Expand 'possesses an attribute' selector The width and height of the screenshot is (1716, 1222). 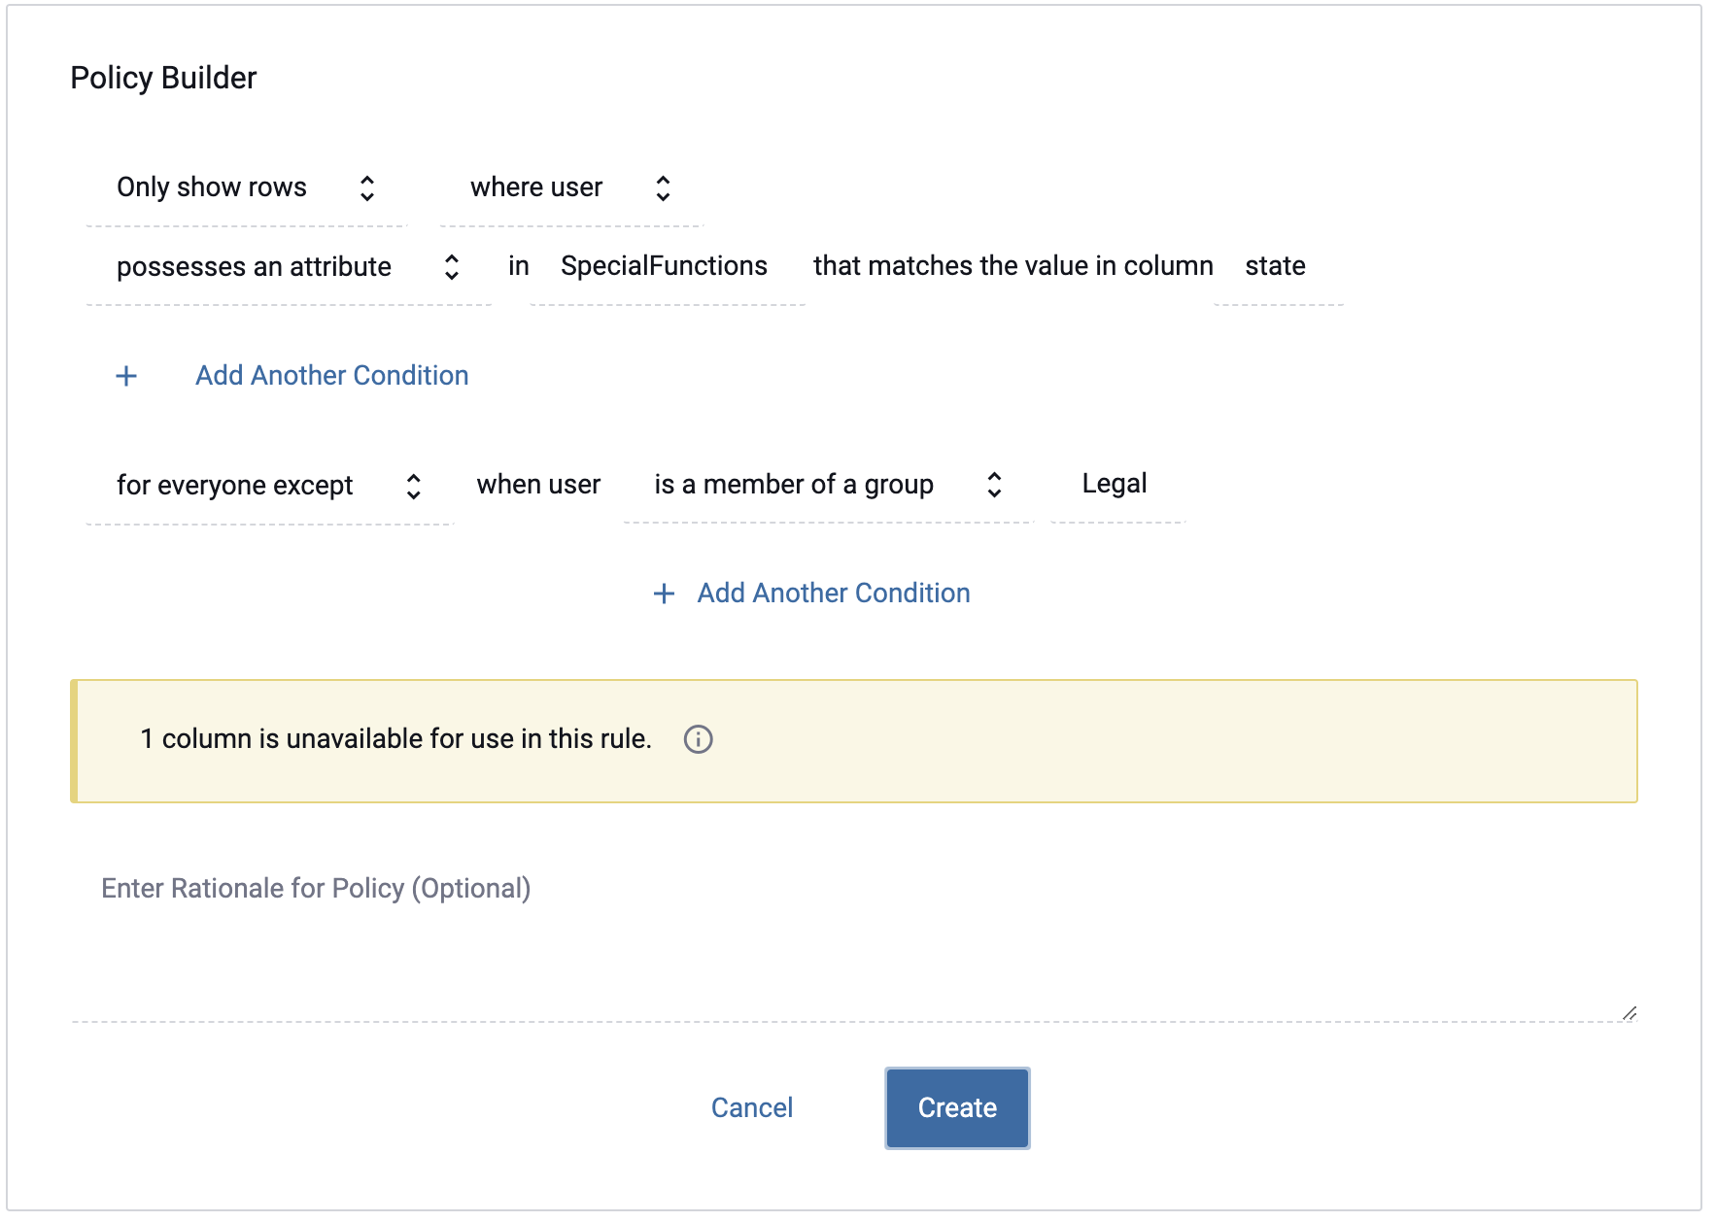tap(289, 266)
